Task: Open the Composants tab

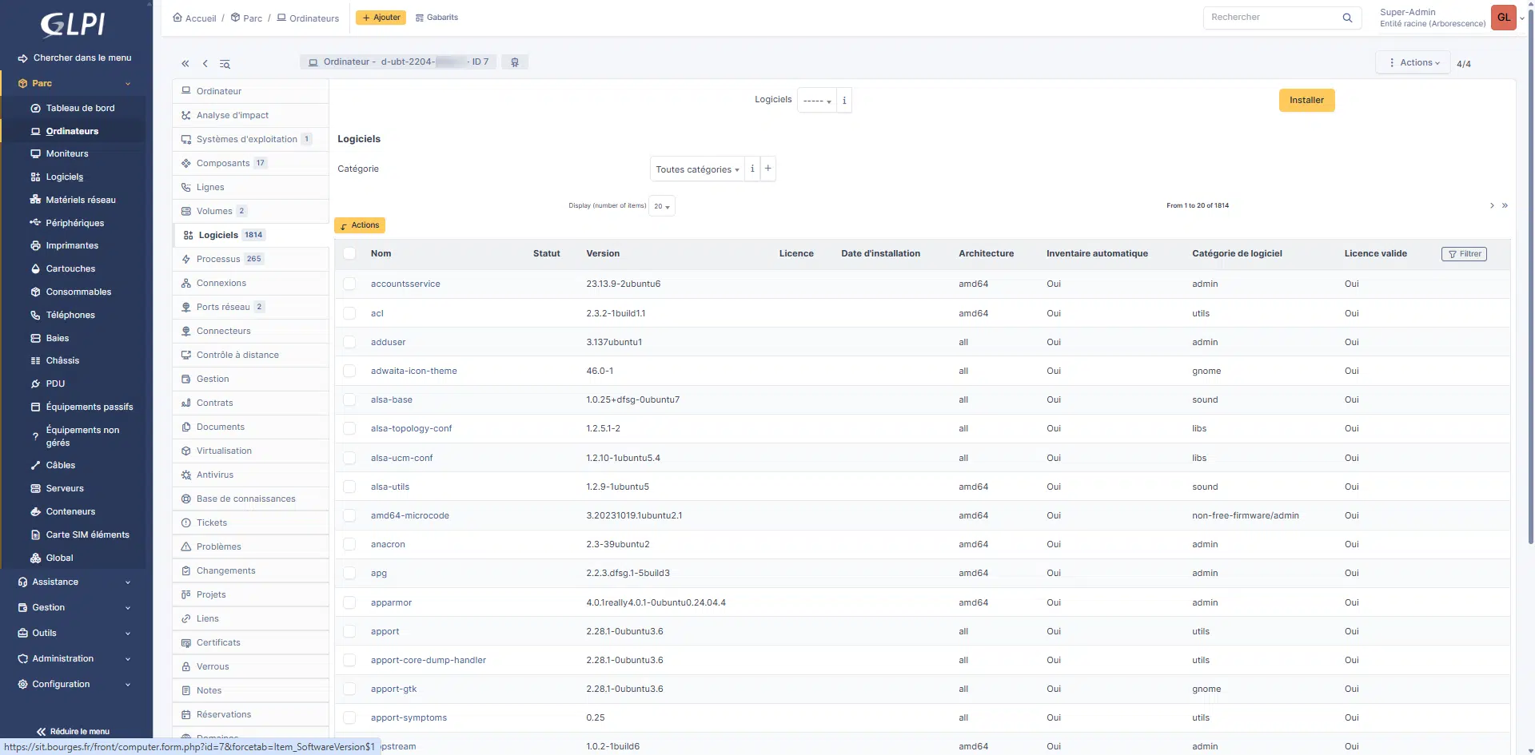Action: [250, 163]
